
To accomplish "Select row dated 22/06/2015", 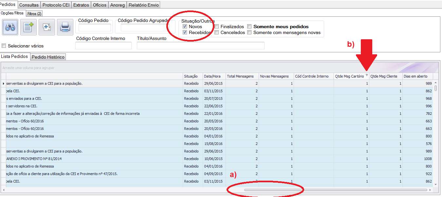I will [x=216, y=106].
